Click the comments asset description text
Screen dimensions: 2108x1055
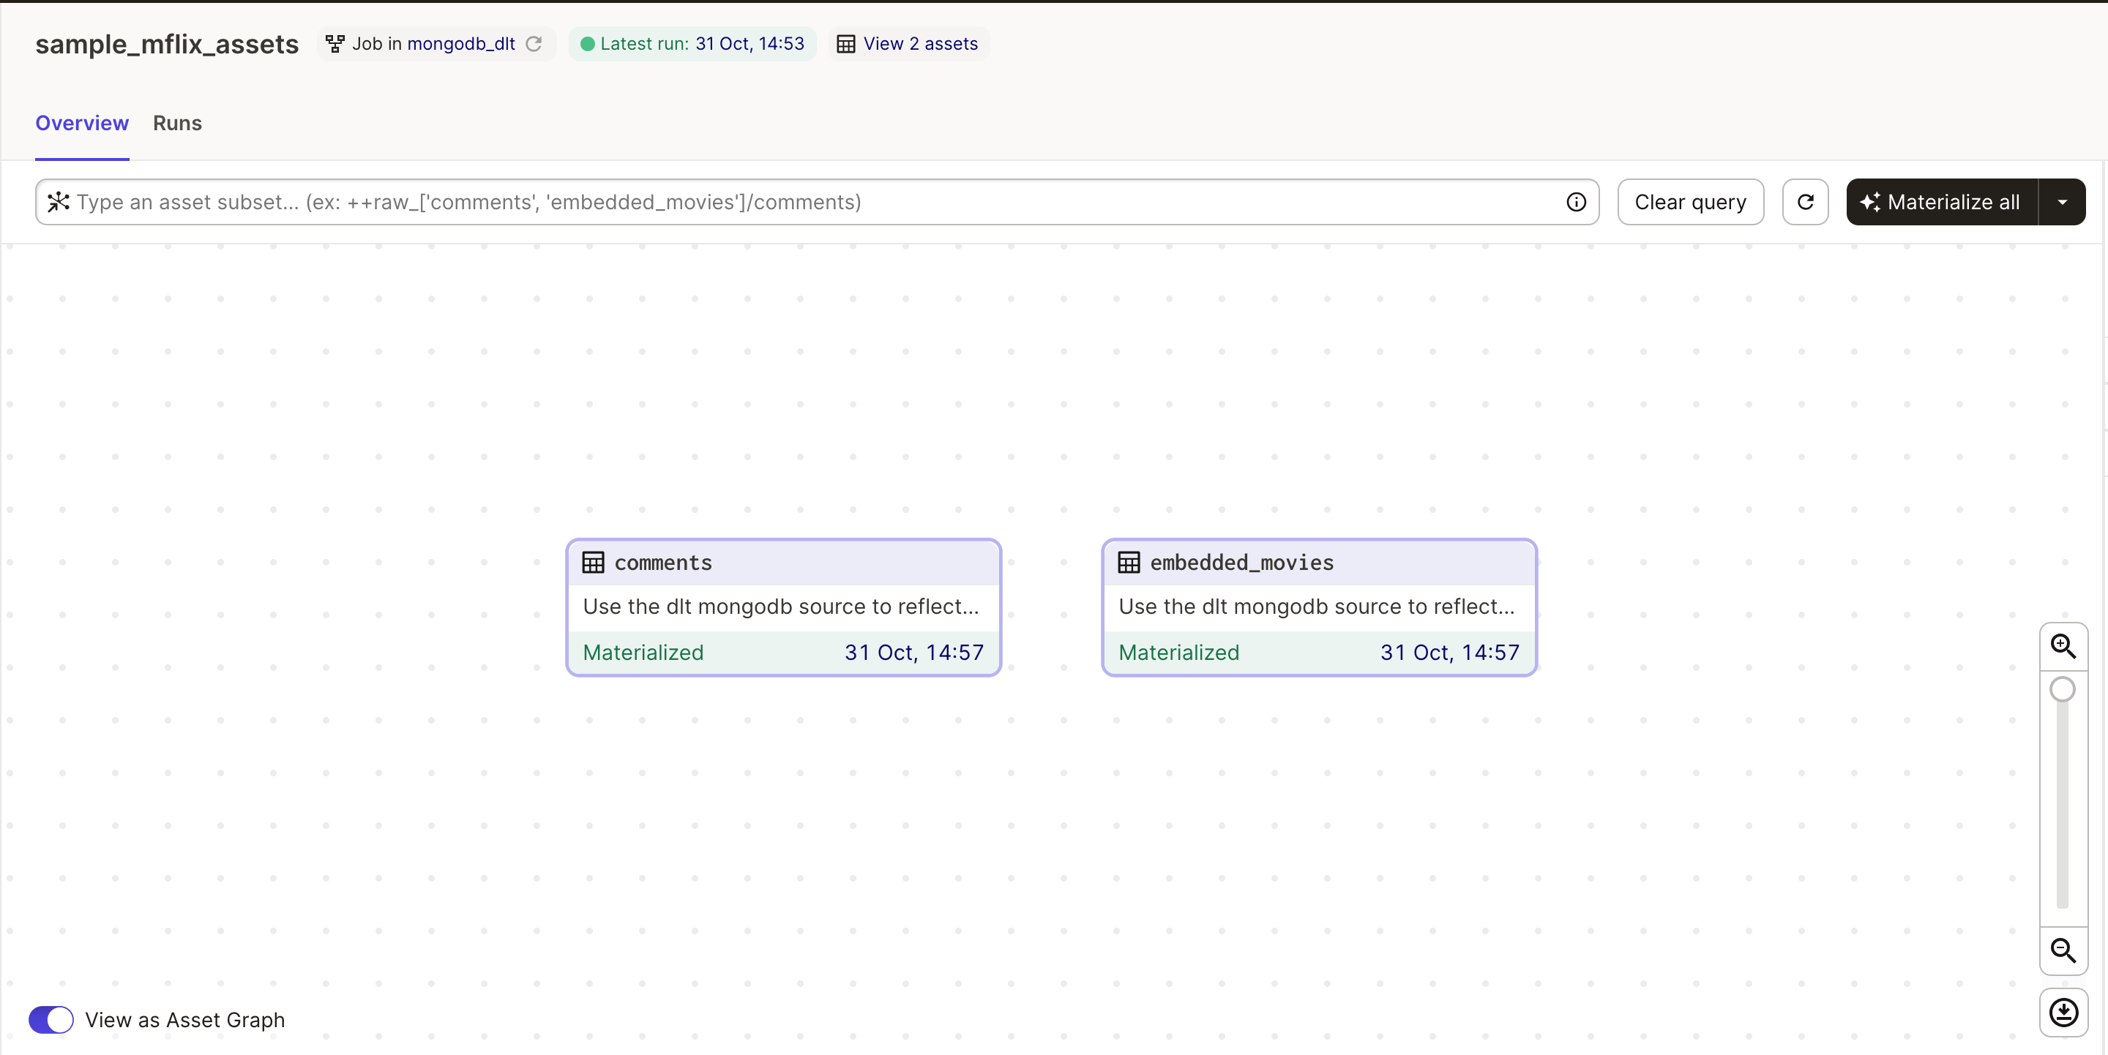click(x=781, y=607)
